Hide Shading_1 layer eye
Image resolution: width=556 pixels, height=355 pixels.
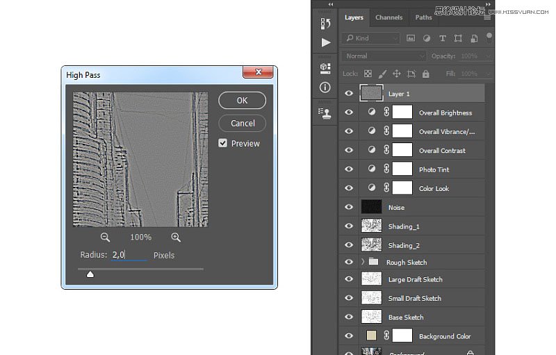tap(349, 226)
